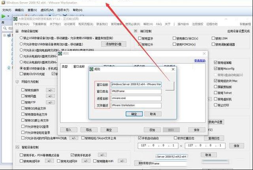Enable the 禁用1394 checkbox
Image resolution: width=253 pixels, height=170 pixels.
point(213,38)
